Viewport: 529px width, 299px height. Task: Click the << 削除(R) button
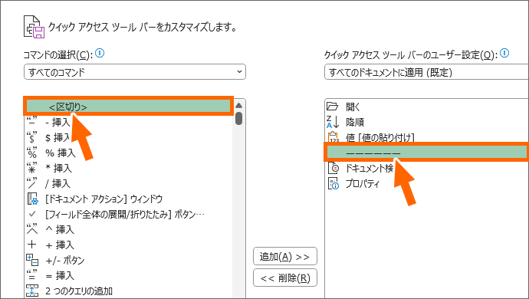coord(284,278)
